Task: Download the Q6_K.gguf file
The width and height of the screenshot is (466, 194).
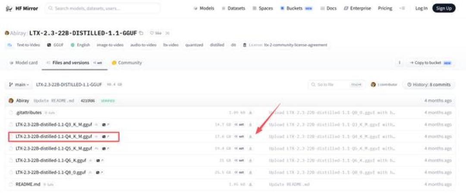Action: [250, 160]
